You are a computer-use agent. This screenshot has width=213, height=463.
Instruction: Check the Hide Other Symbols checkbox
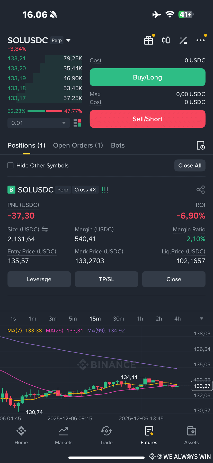(x=11, y=165)
